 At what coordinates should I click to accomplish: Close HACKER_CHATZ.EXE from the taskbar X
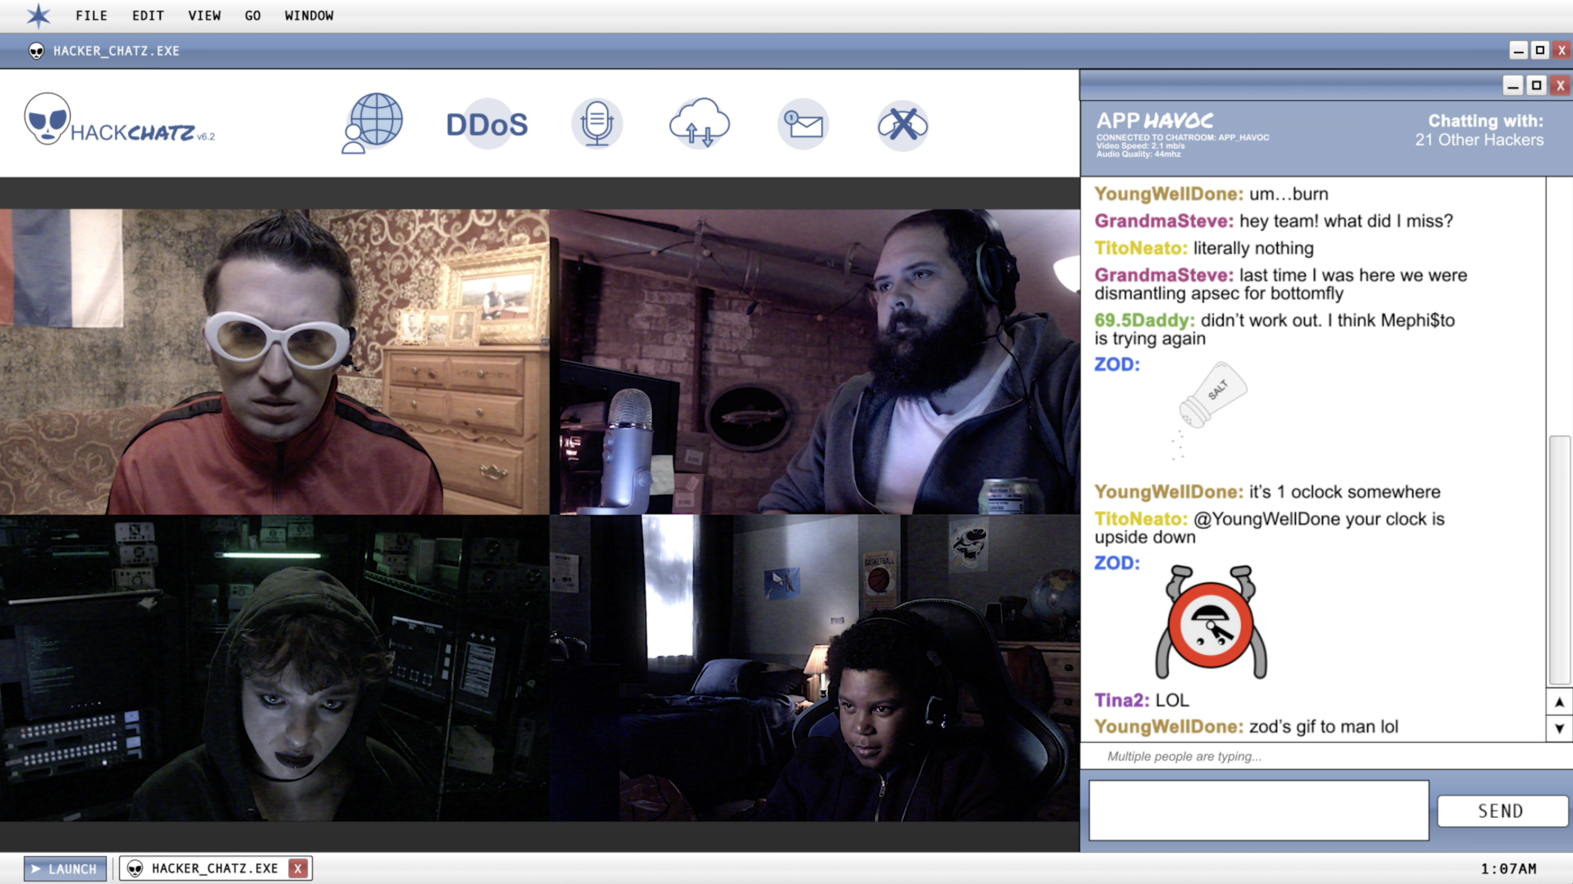point(298,868)
